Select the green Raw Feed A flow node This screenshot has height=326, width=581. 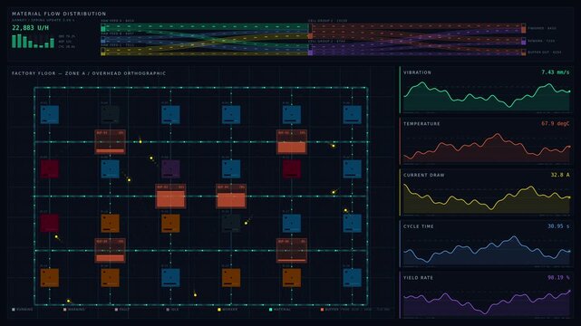click(x=103, y=28)
